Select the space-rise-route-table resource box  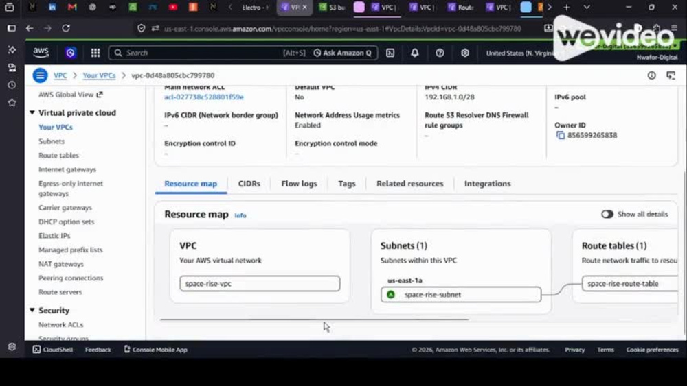pos(630,283)
